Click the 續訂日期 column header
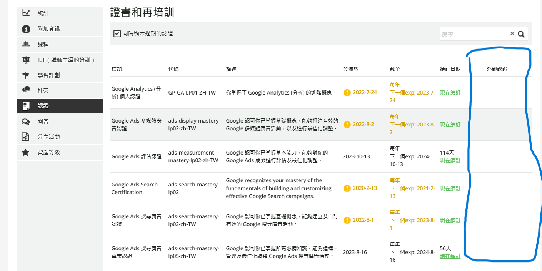 450,69
